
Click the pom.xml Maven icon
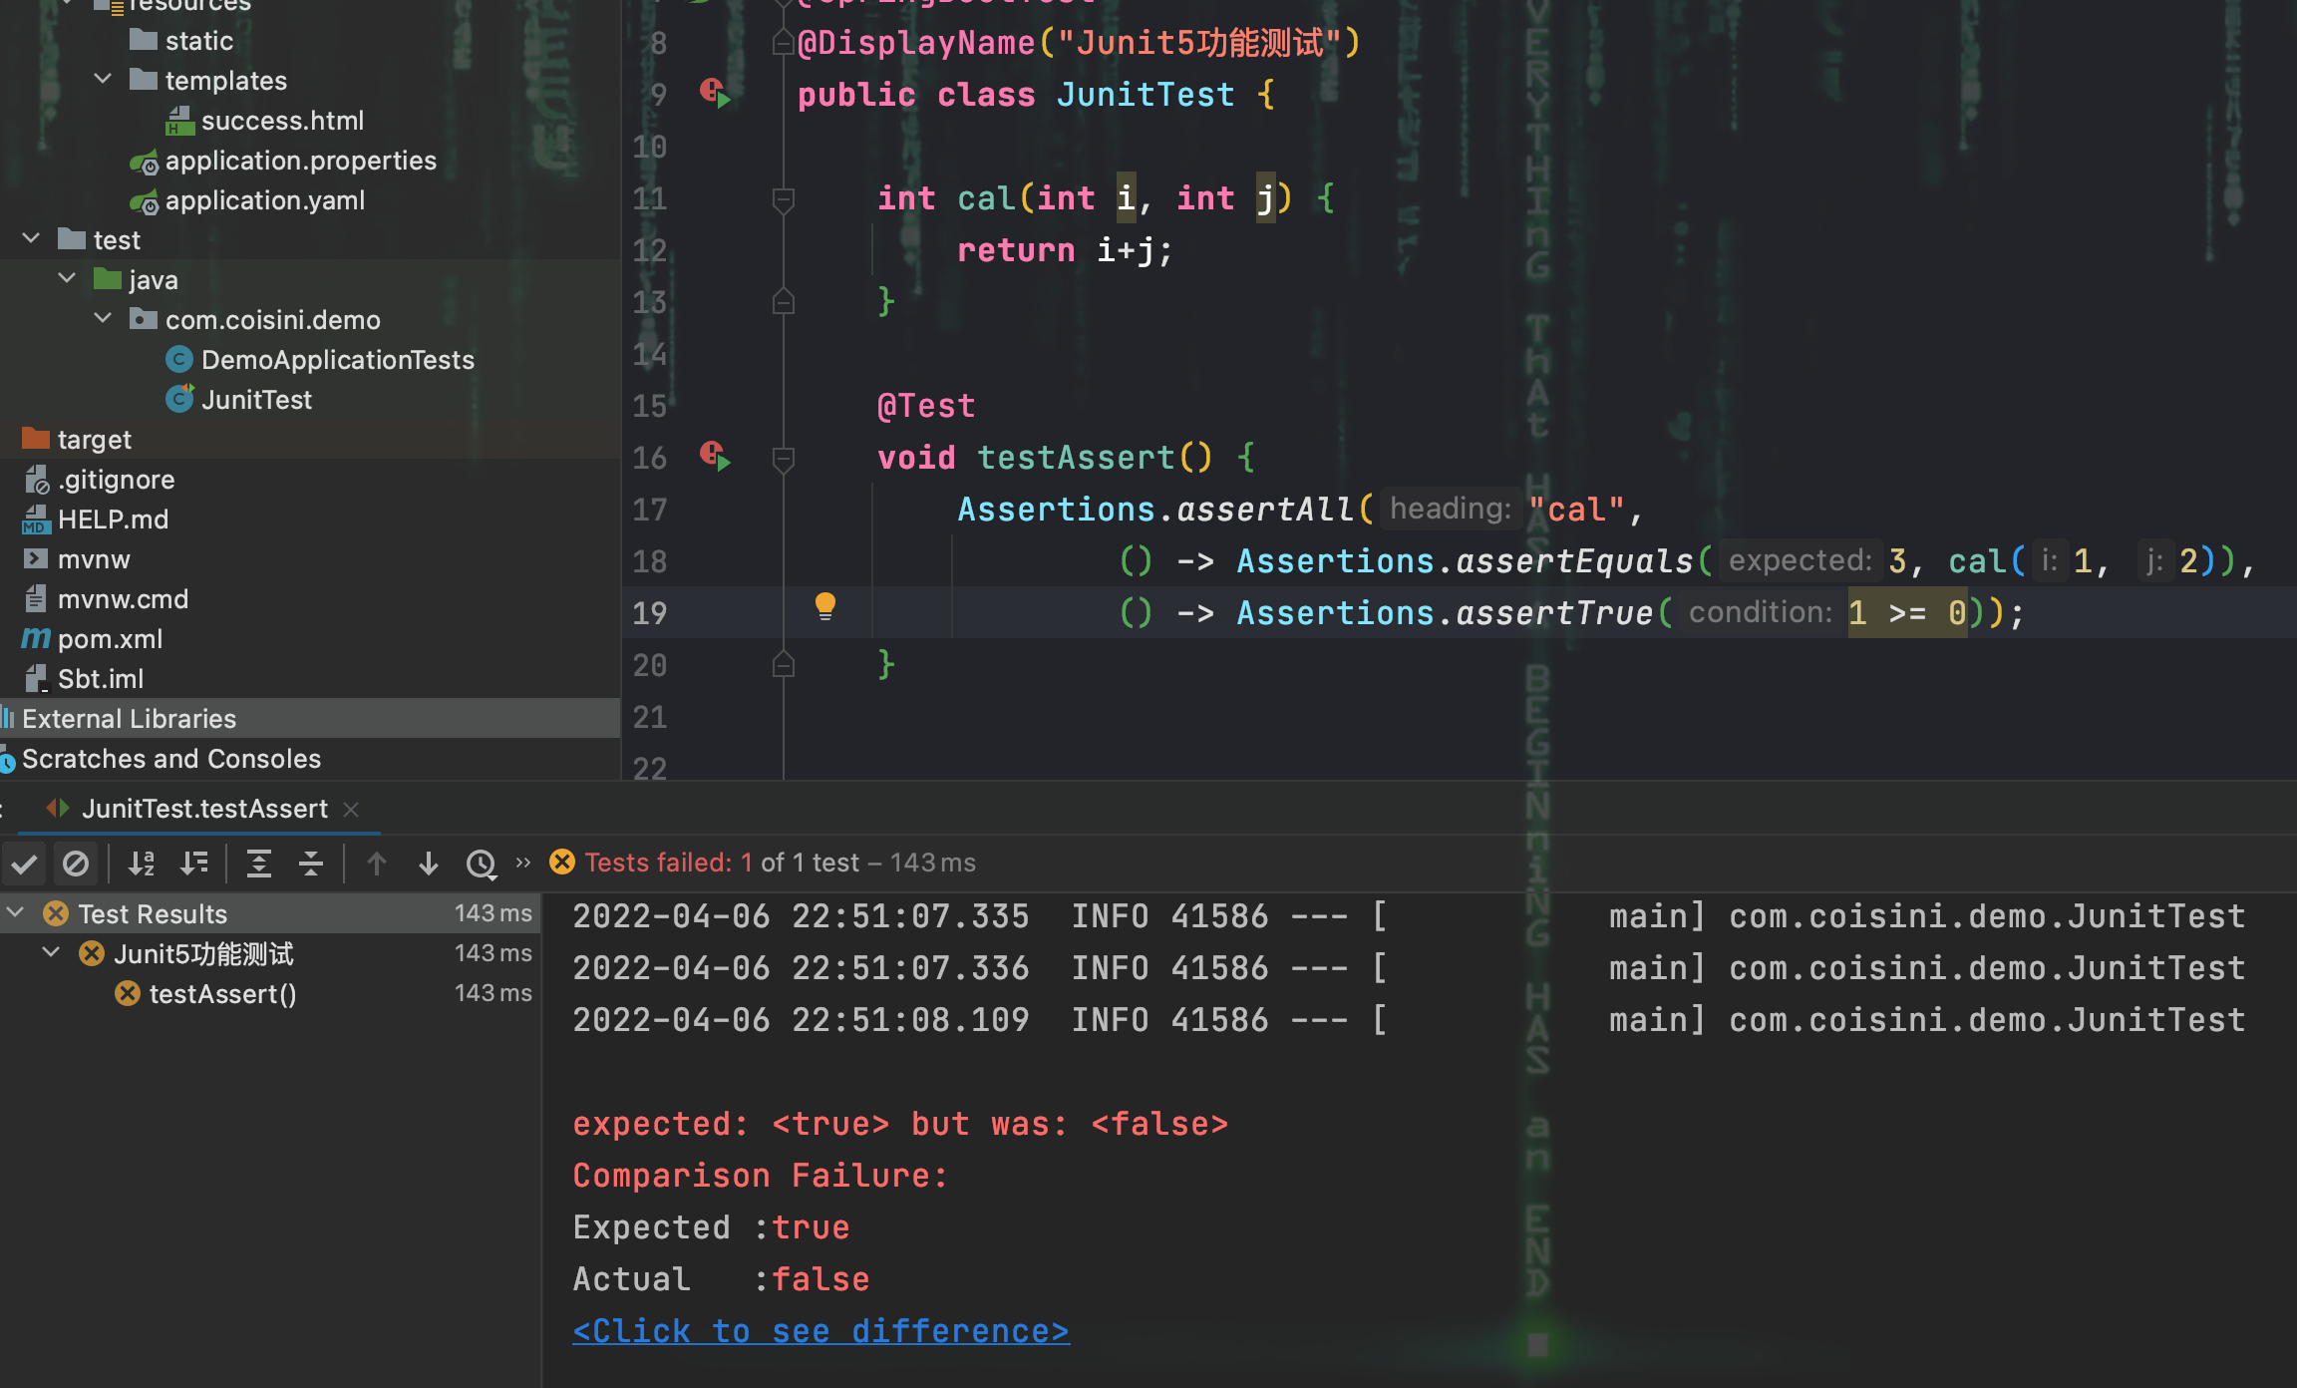[x=36, y=638]
